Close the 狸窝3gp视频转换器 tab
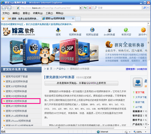 [73, 19]
